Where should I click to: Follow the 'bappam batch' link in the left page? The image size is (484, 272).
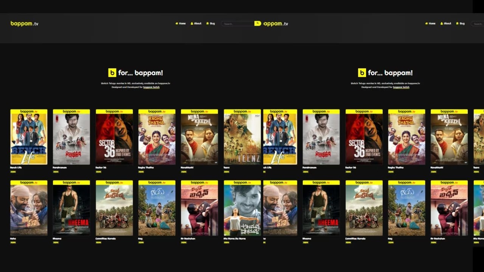click(x=151, y=87)
